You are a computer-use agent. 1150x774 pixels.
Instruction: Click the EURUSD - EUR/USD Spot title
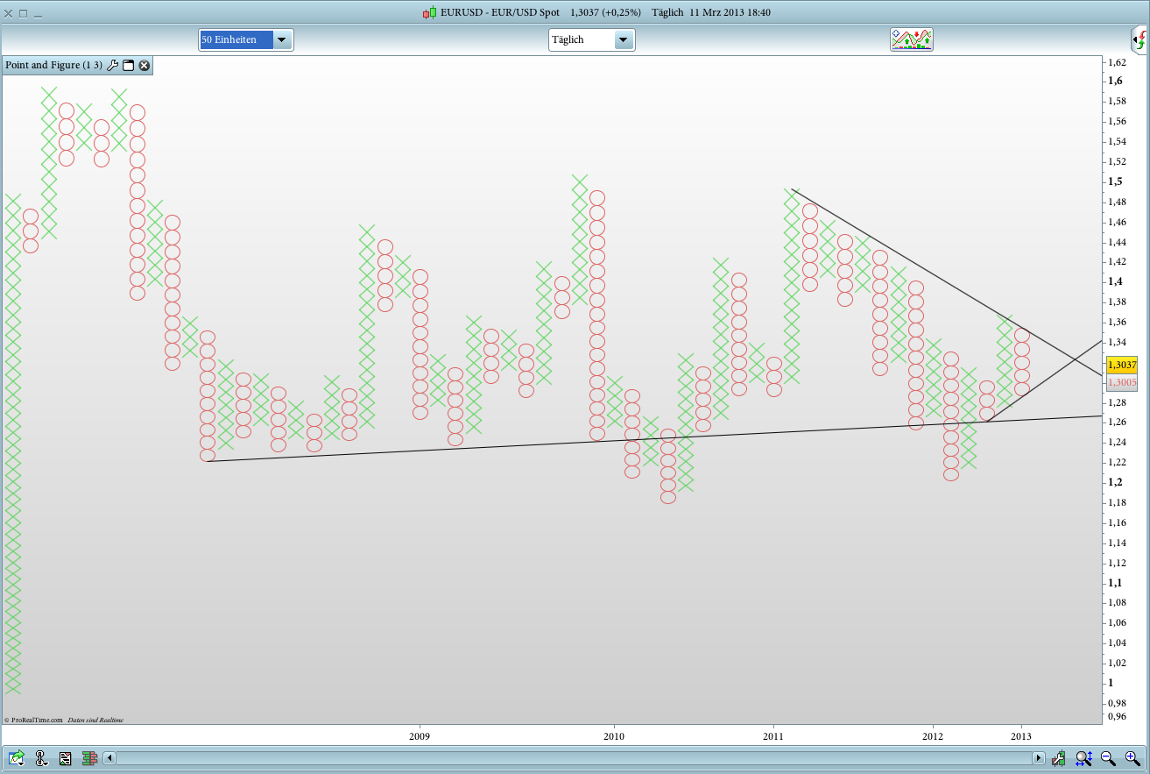tap(500, 13)
